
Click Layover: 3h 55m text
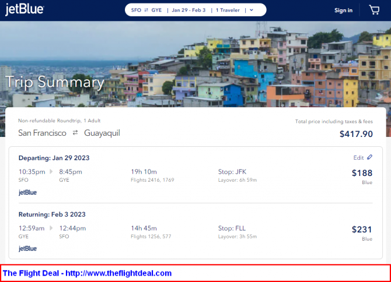238,237
